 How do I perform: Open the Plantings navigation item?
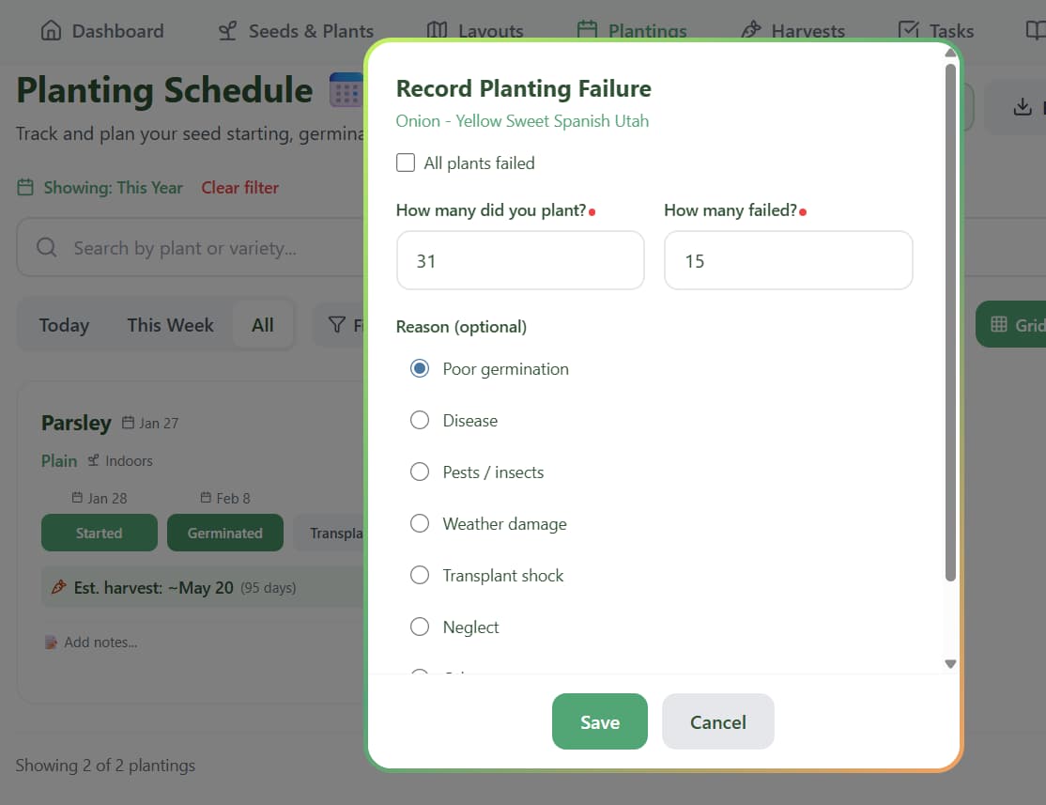[631, 29]
